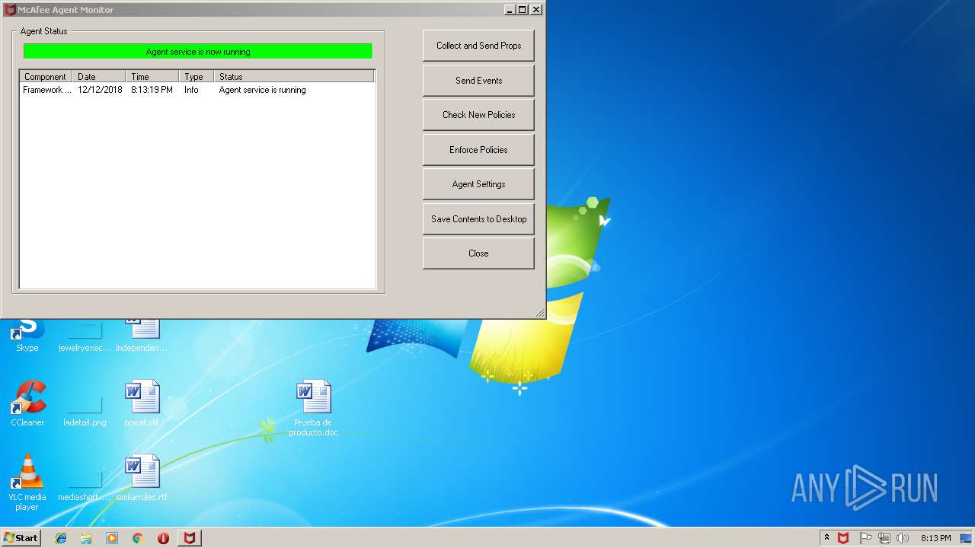
Task: Sort by the Time column header
Action: click(152, 76)
